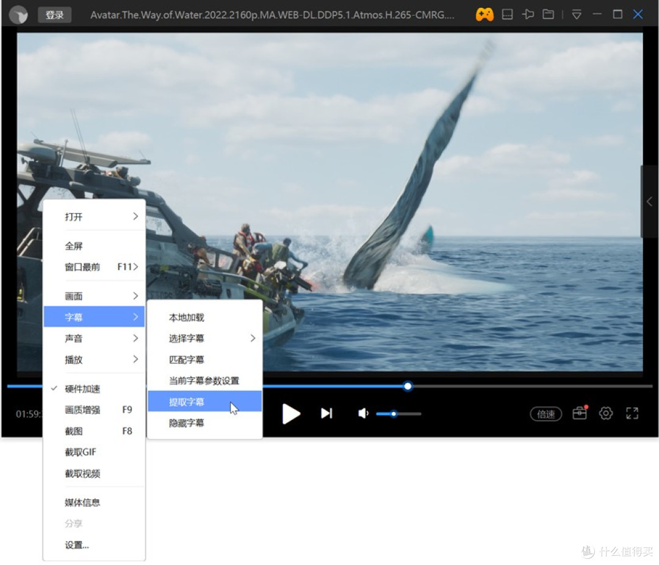Skip to the next video

click(x=326, y=413)
